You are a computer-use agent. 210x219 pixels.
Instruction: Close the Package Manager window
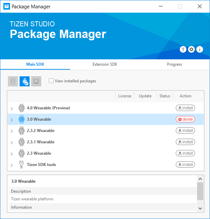point(200,6)
